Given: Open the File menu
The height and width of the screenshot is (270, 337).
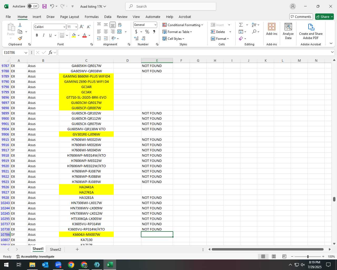Looking at the screenshot, I should click(8, 17).
